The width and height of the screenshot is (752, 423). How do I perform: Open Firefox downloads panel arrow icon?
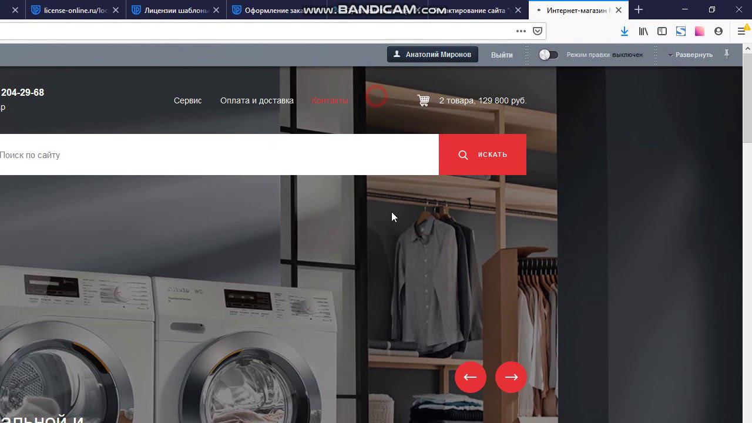(x=625, y=31)
